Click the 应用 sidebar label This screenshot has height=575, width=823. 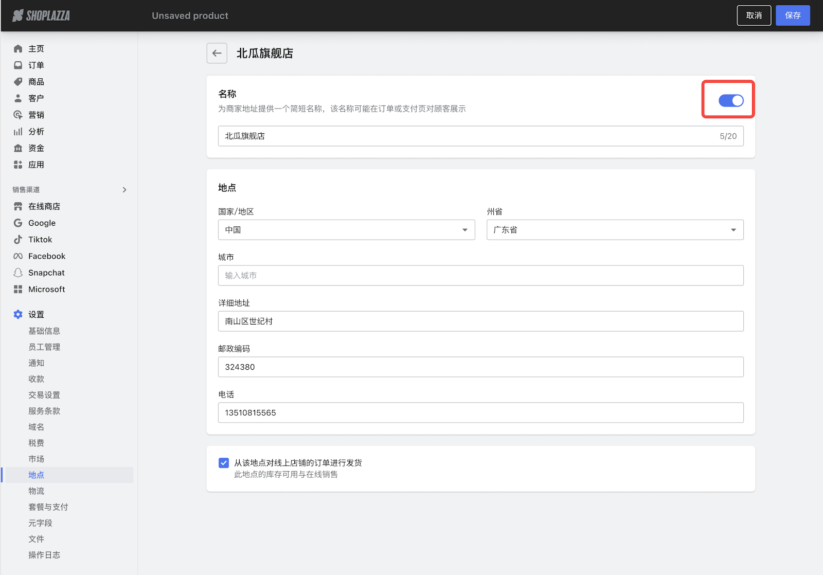[x=36, y=165]
